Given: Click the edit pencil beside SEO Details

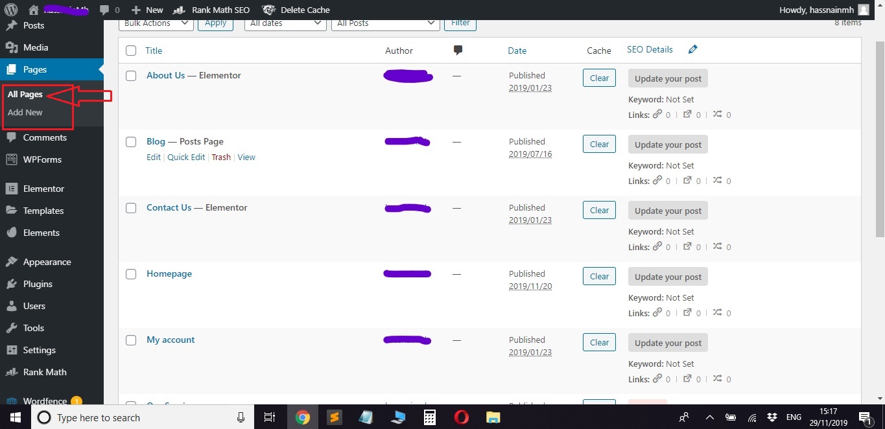Looking at the screenshot, I should (x=693, y=49).
